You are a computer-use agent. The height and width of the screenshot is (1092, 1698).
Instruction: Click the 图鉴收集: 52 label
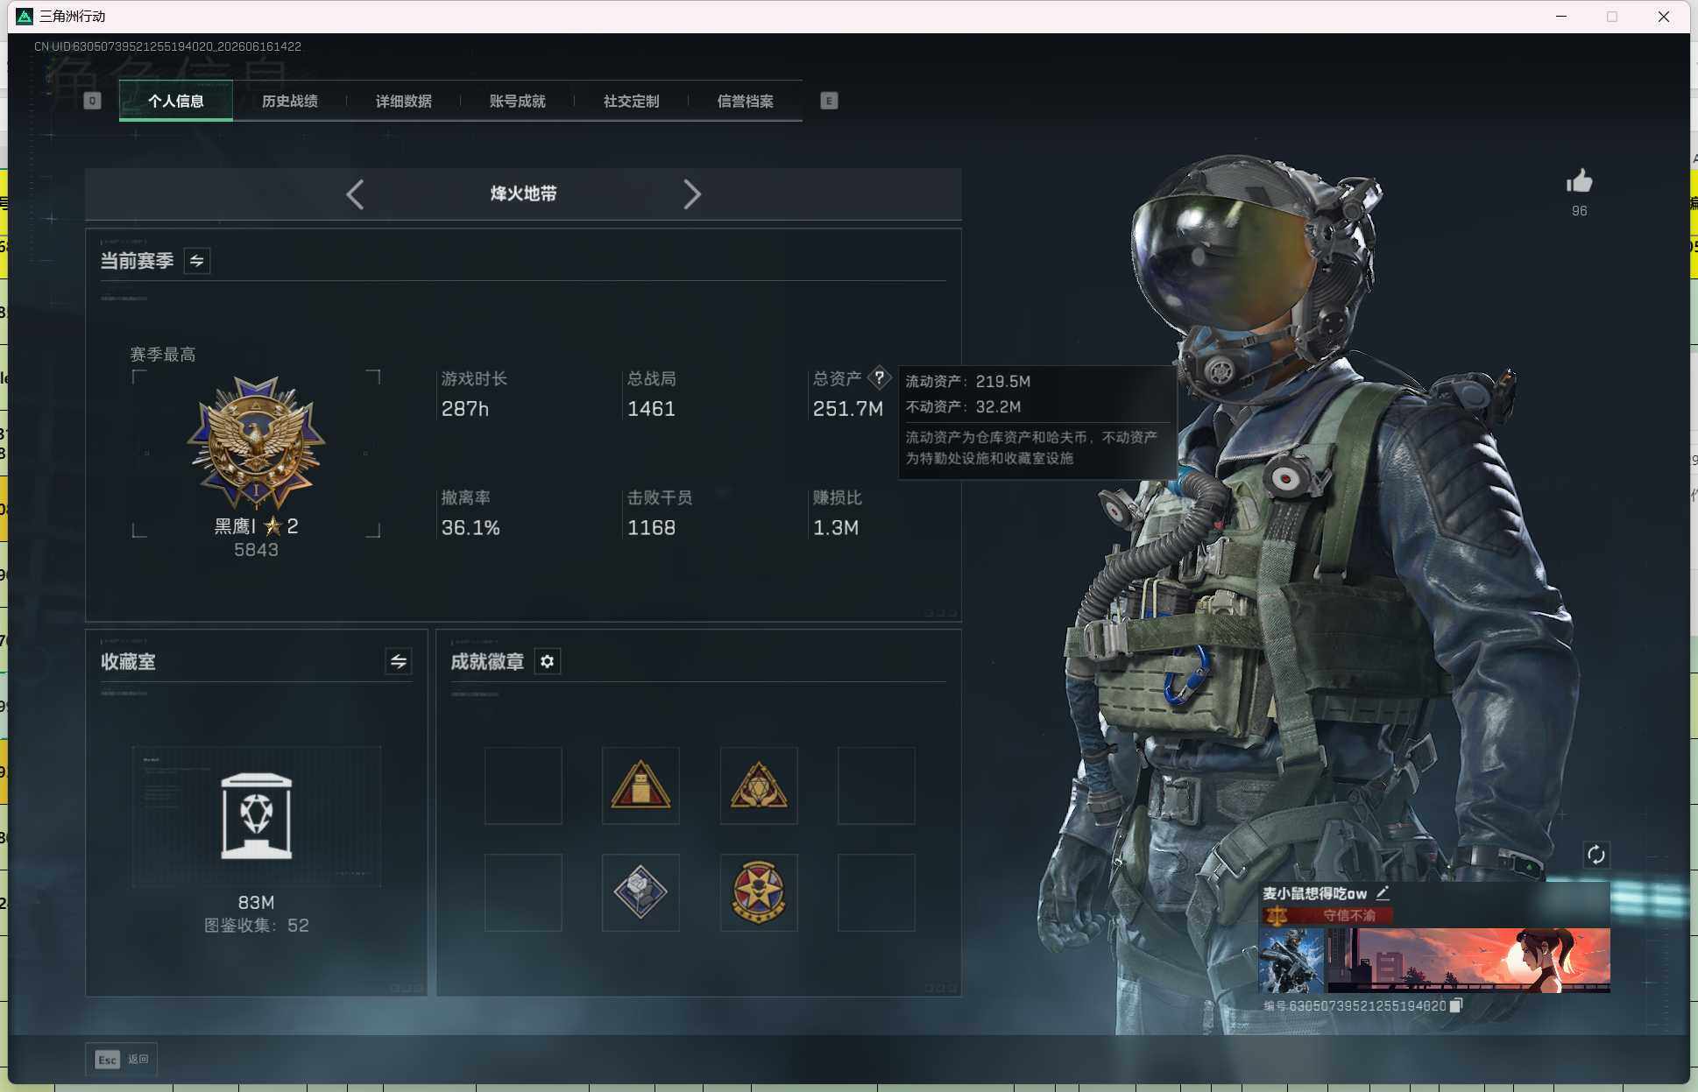click(x=256, y=926)
